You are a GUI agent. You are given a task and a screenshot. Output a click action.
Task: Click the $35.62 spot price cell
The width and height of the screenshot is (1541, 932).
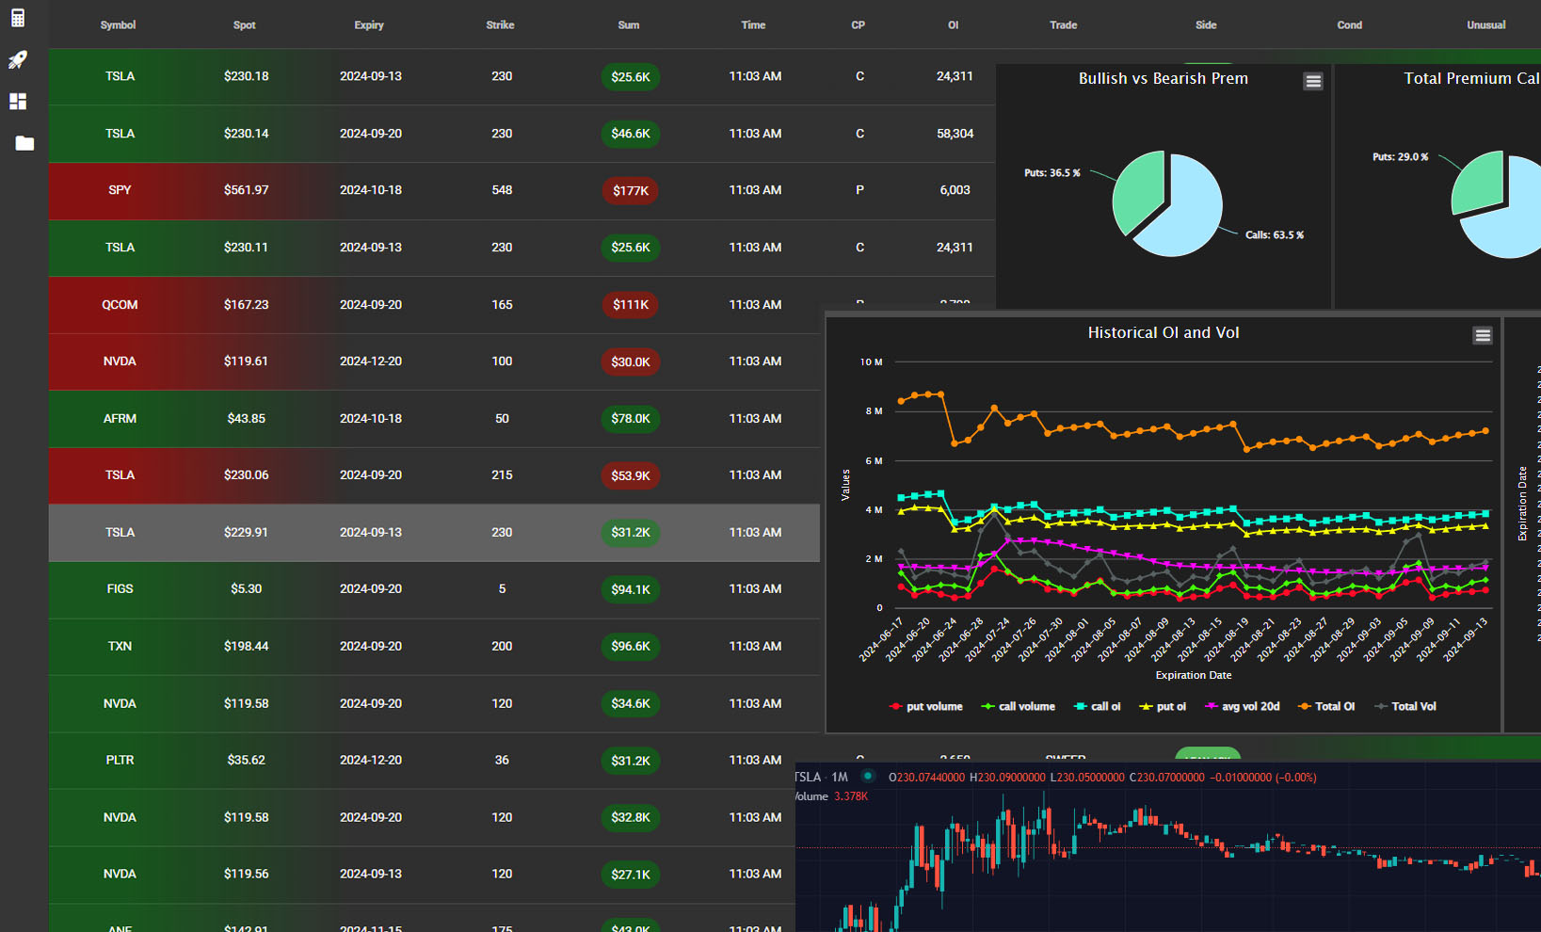(246, 761)
